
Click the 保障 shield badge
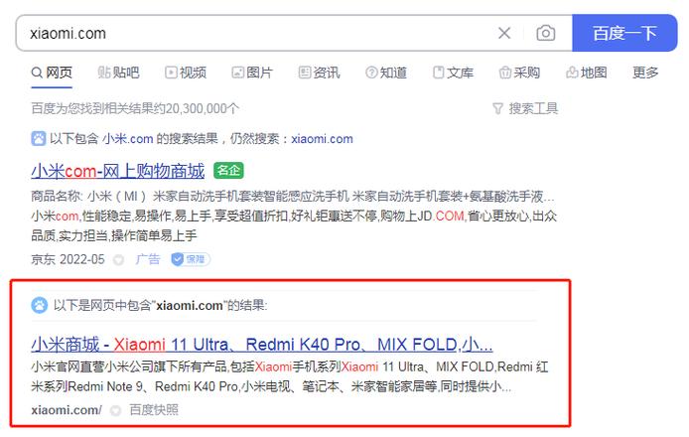tap(191, 259)
